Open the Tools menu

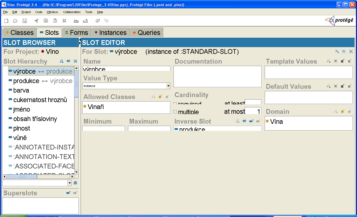89,12
